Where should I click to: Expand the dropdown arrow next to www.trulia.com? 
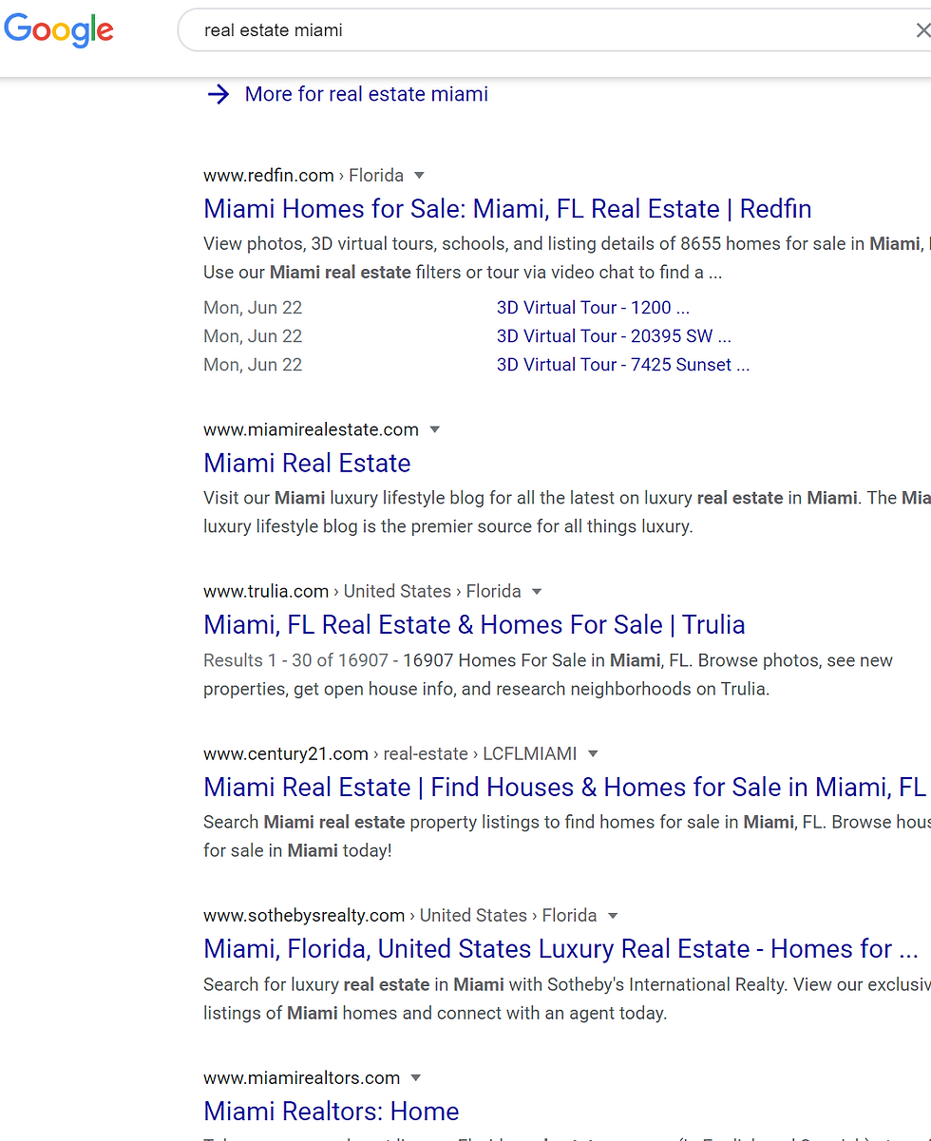coord(537,591)
